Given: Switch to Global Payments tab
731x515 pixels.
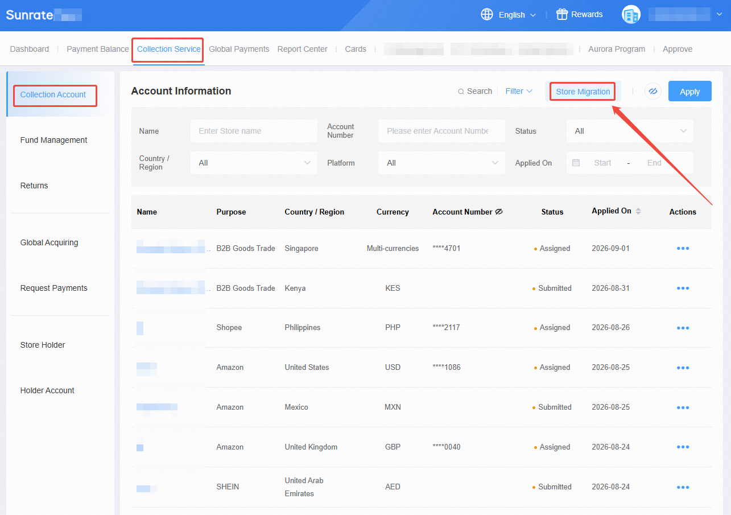Looking at the screenshot, I should tap(239, 49).
